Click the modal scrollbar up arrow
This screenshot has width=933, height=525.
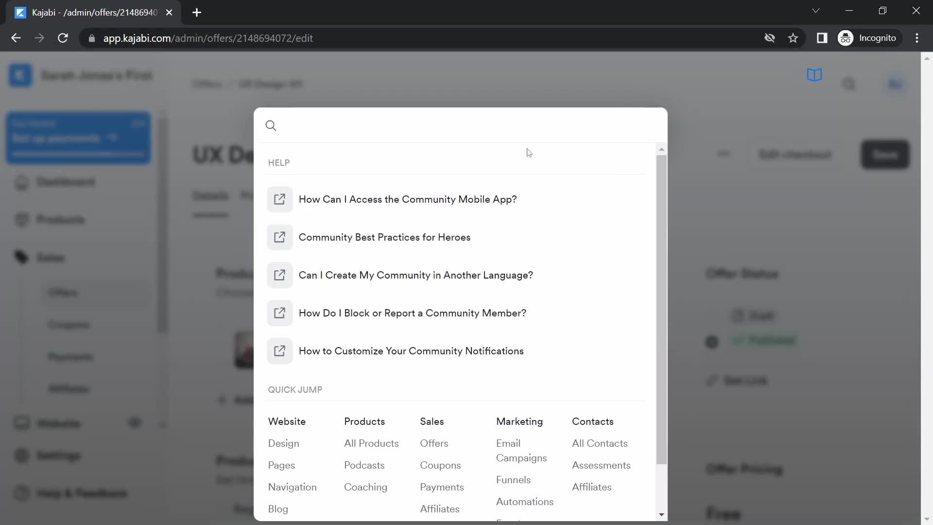coord(661,149)
